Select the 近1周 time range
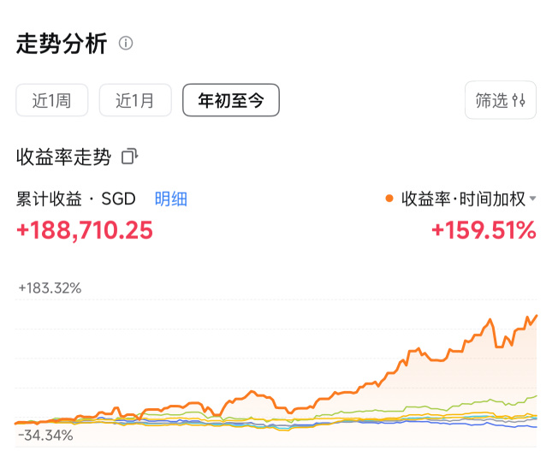Image resolution: width=552 pixels, height=451 pixels. pos(51,100)
